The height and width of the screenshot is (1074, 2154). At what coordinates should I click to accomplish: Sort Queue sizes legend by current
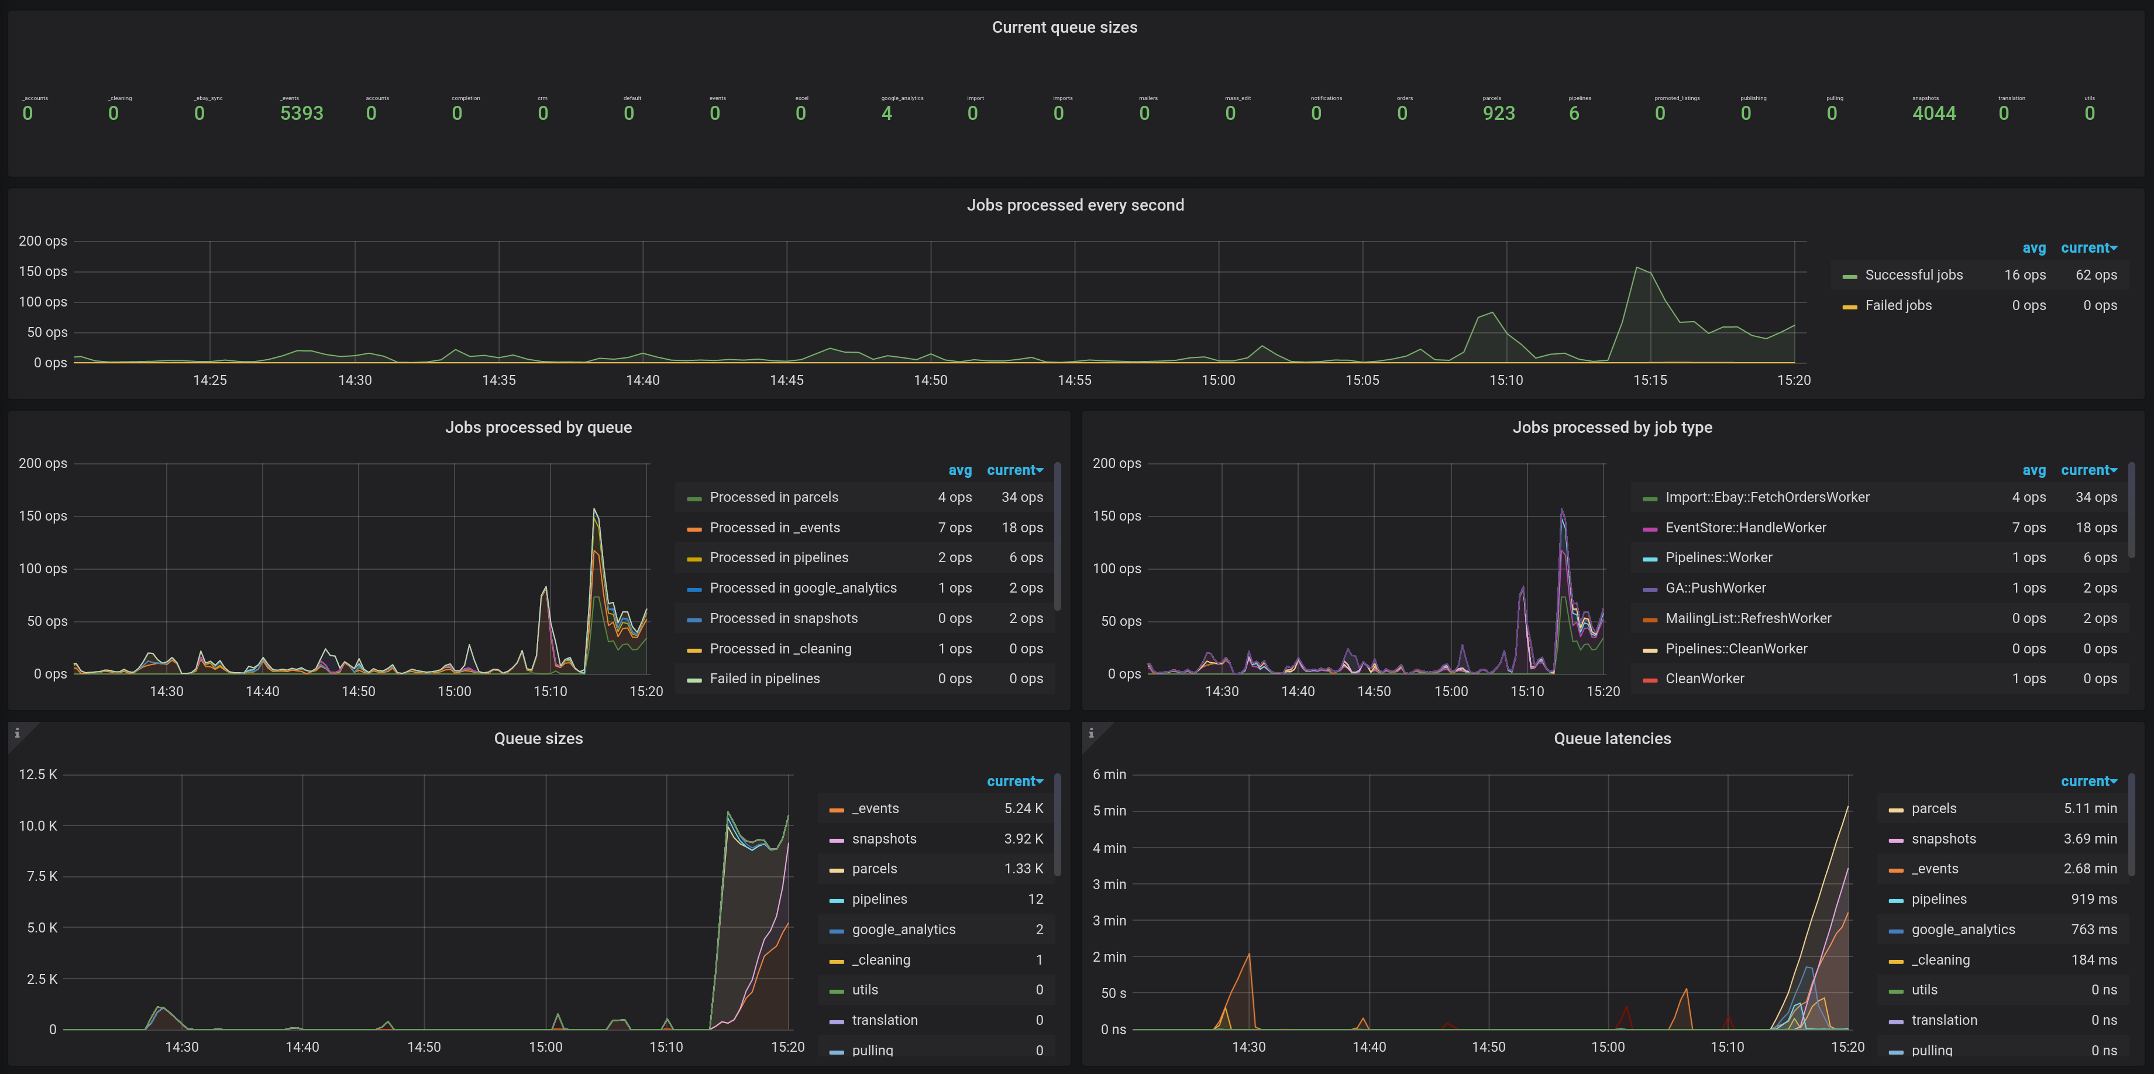pos(1014,782)
